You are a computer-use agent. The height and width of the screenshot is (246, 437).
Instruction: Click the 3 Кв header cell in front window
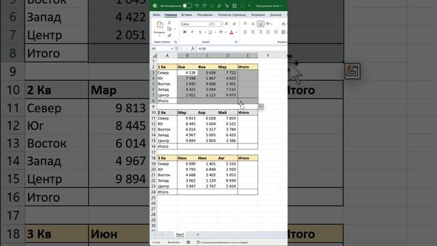tap(167, 158)
